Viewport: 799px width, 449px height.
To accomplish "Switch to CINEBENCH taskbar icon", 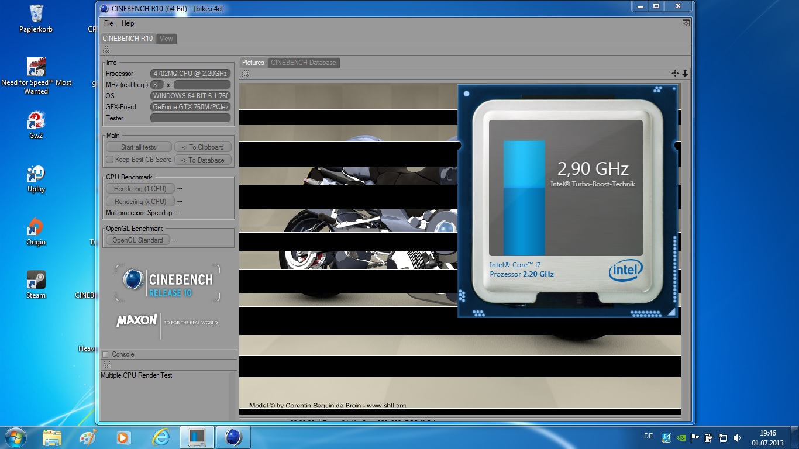I will click(233, 437).
